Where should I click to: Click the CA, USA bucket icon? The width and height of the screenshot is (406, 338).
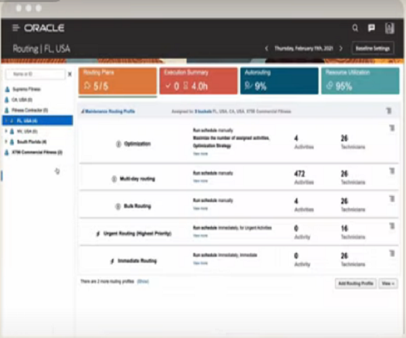[7, 99]
